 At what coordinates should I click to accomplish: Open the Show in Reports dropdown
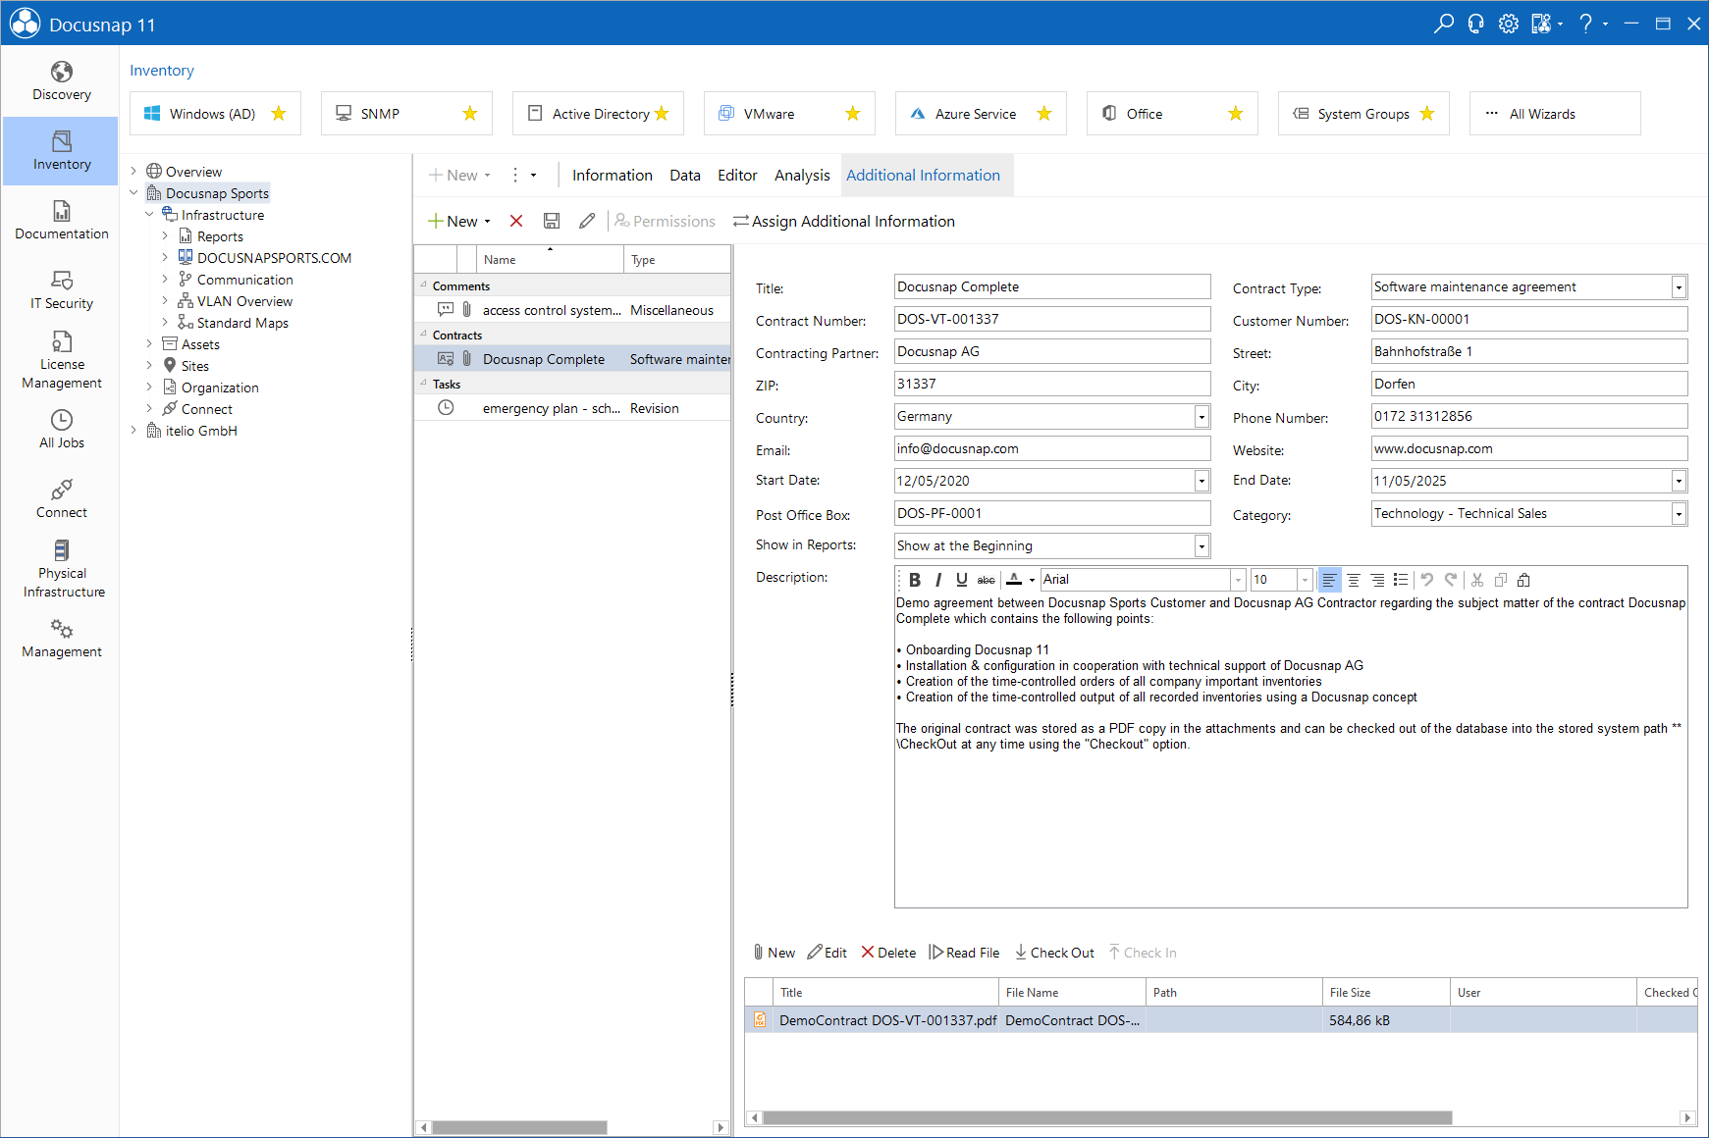pos(1202,546)
